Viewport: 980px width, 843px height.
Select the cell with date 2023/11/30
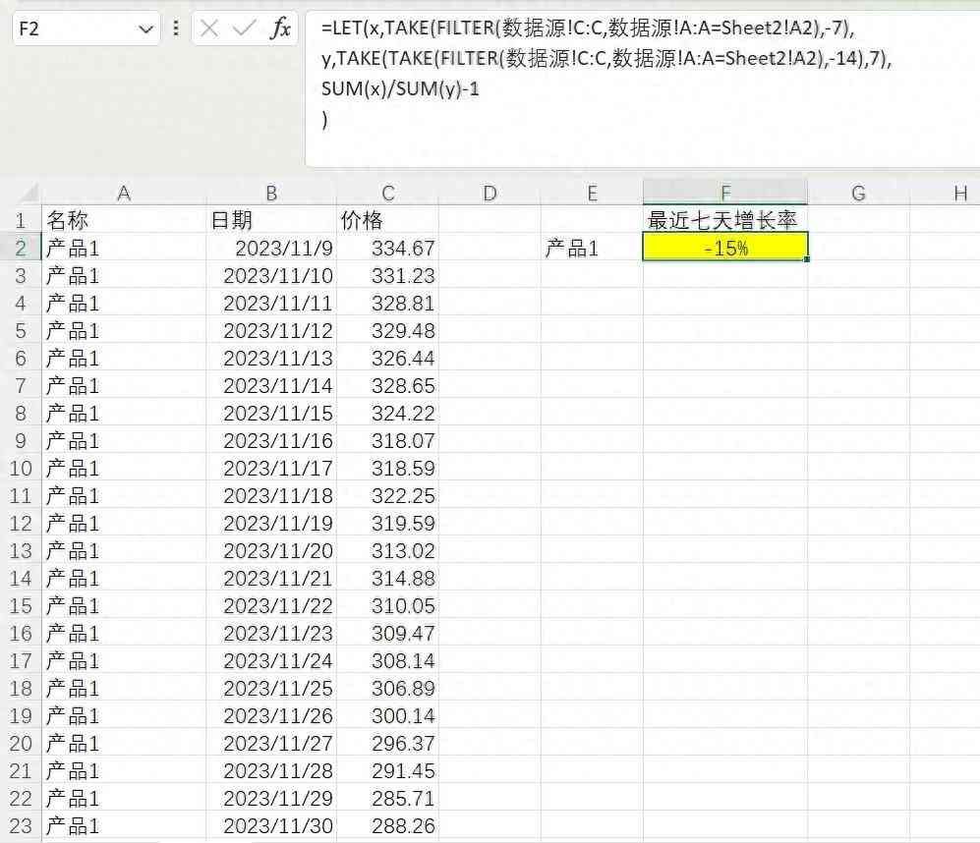point(271,826)
